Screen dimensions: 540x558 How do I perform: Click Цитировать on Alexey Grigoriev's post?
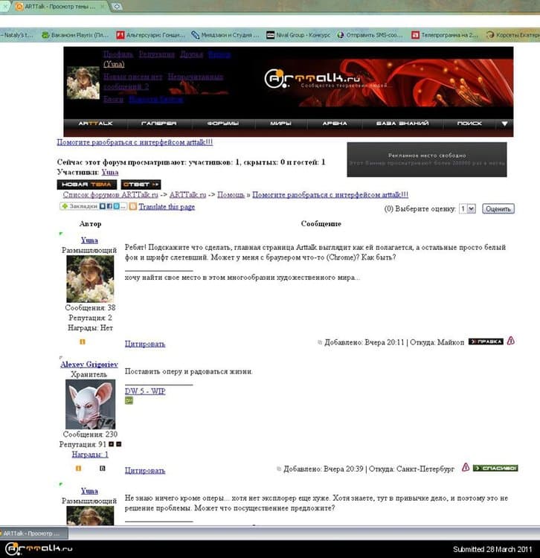pos(145,470)
